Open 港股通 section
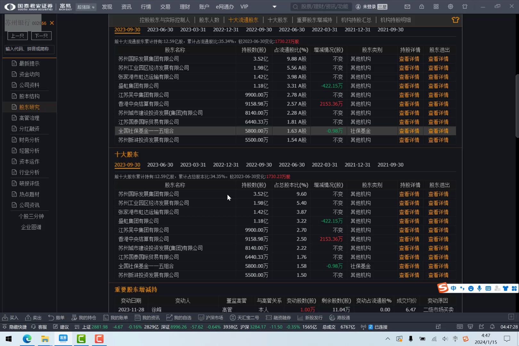519x346 pixels. pyautogui.click(x=340, y=317)
